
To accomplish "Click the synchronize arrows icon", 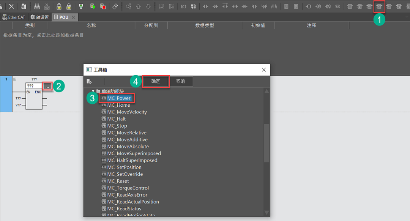I will pos(115,6).
